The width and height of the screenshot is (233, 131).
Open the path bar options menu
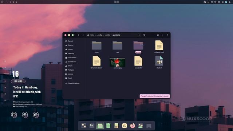139,35
